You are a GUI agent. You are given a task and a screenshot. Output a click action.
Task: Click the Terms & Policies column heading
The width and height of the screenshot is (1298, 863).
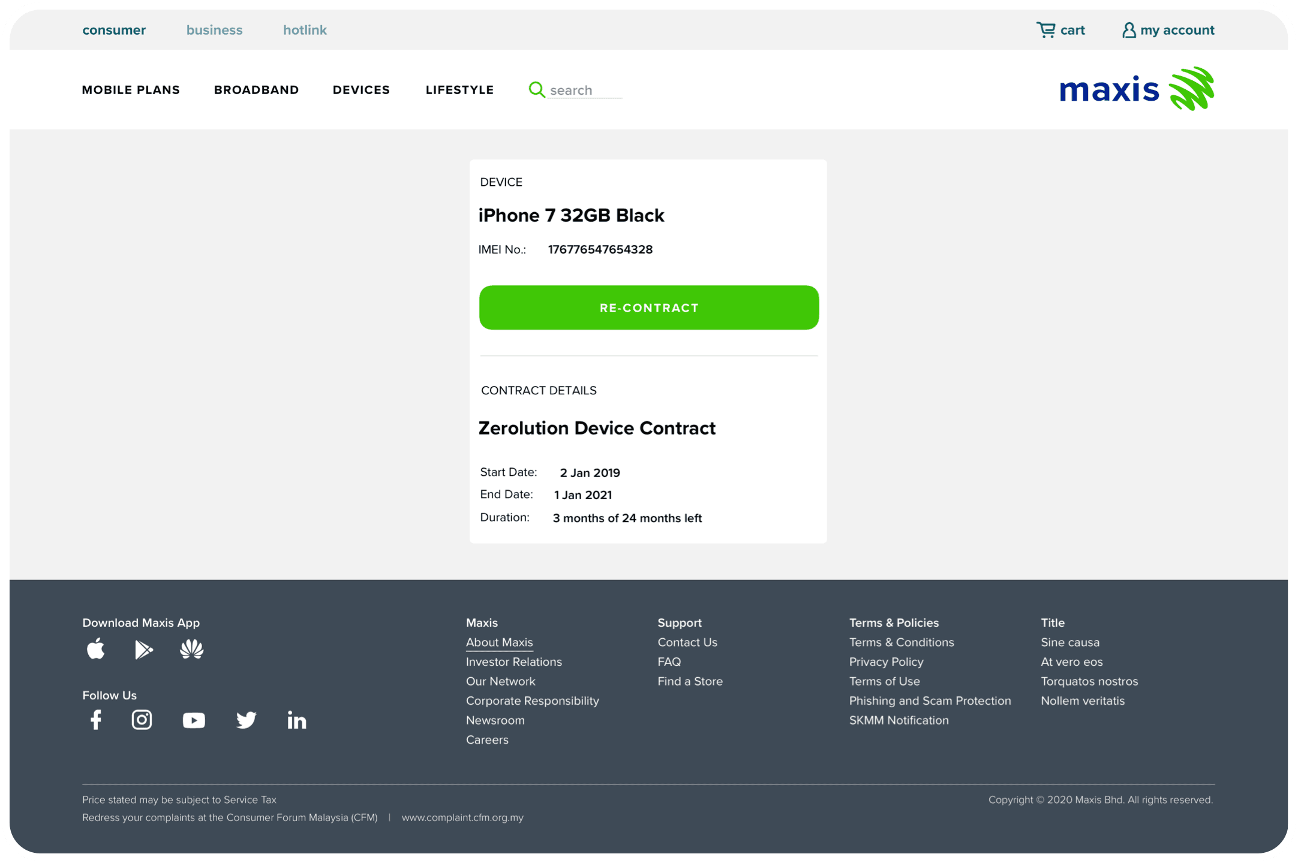pos(894,623)
